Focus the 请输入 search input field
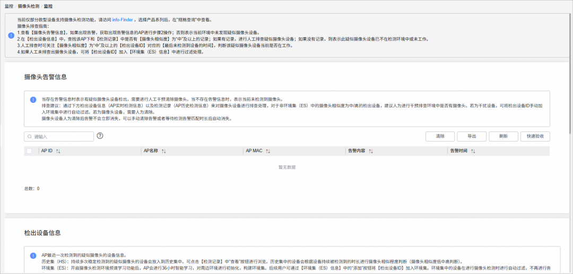Screen dimensions: 573x274 pos(59,136)
